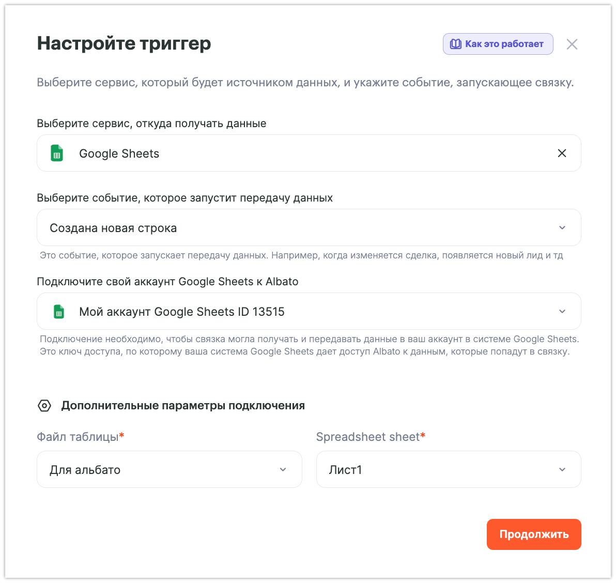The width and height of the screenshot is (616, 583).
Task: Click the "Дополнительные параметры подключения" heading
Action: (183, 406)
